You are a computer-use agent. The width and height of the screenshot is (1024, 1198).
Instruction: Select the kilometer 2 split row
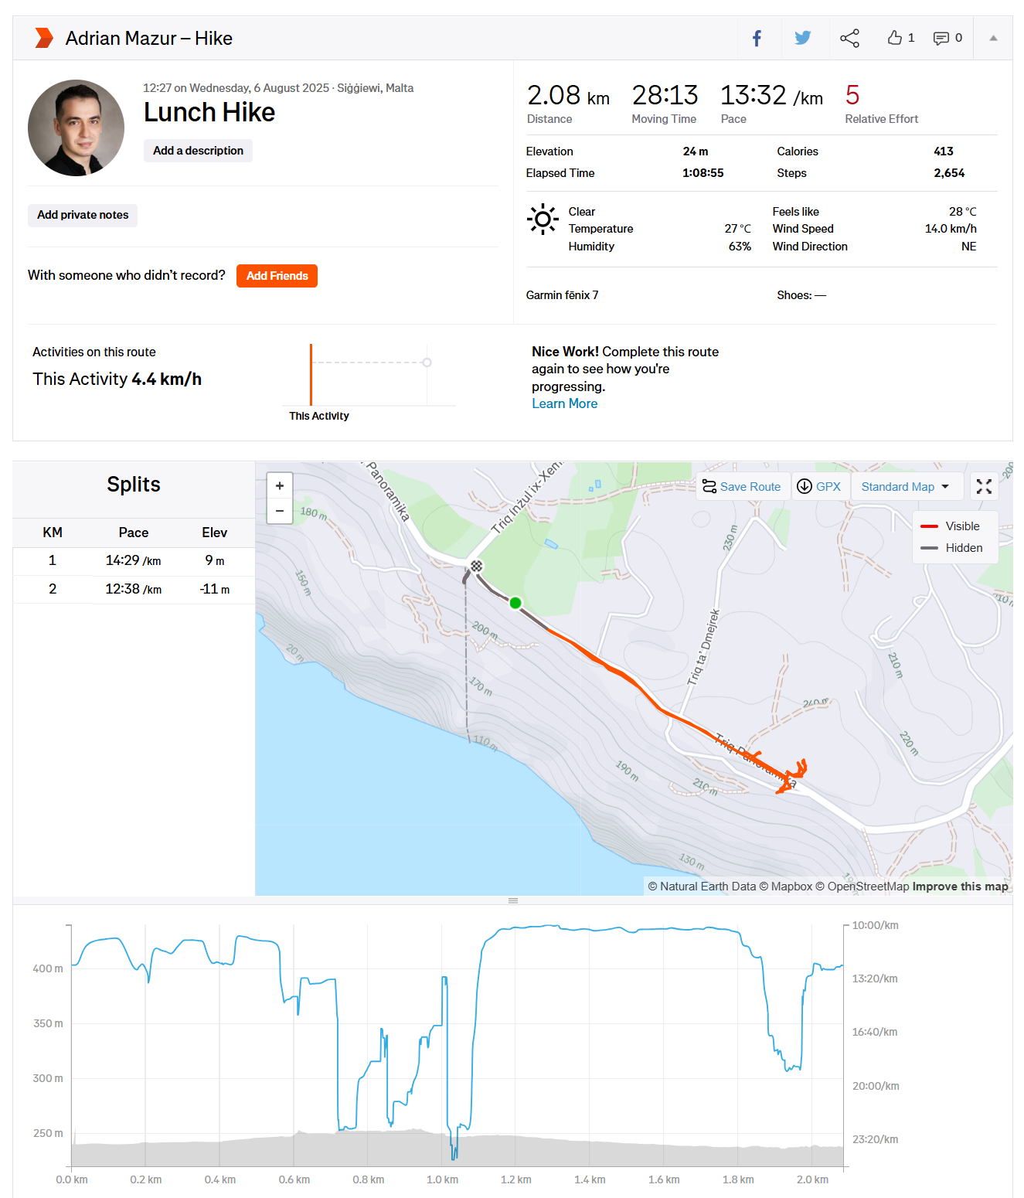tap(134, 589)
